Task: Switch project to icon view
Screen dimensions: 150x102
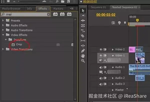Action: (x=8, y=1)
